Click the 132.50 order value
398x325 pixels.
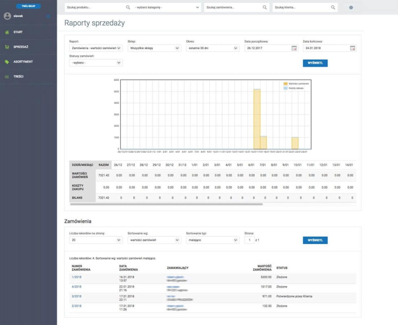(267, 306)
